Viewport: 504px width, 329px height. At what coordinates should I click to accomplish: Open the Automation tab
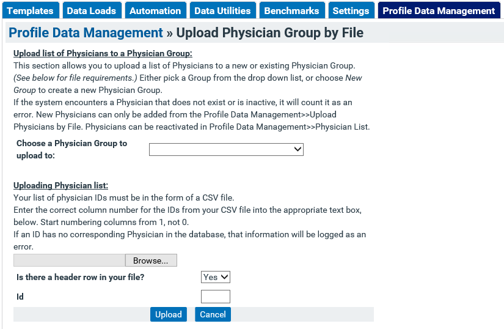[156, 10]
